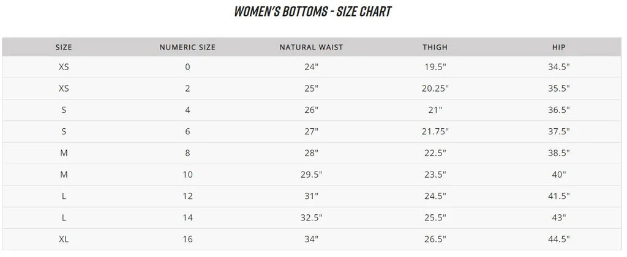Click the NATURAL WAIST column header
This screenshot has height=257, width=627.
[x=311, y=47]
